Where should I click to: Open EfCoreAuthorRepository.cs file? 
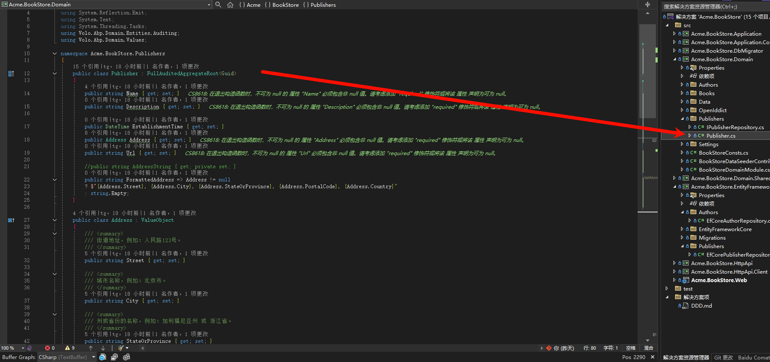click(738, 221)
